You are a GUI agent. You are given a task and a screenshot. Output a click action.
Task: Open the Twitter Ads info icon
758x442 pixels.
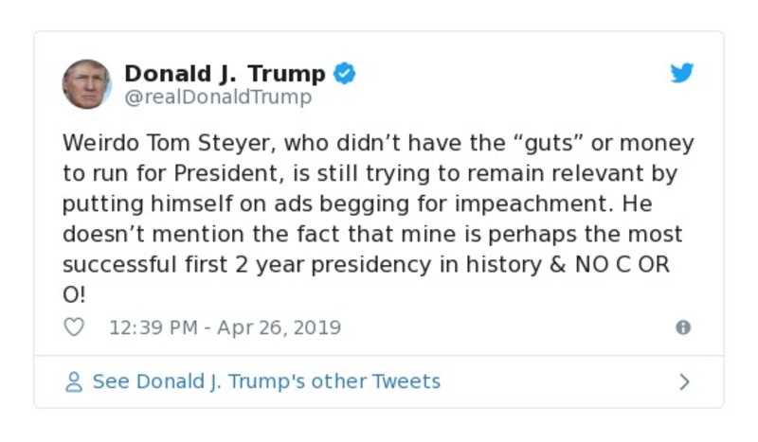[x=682, y=327]
